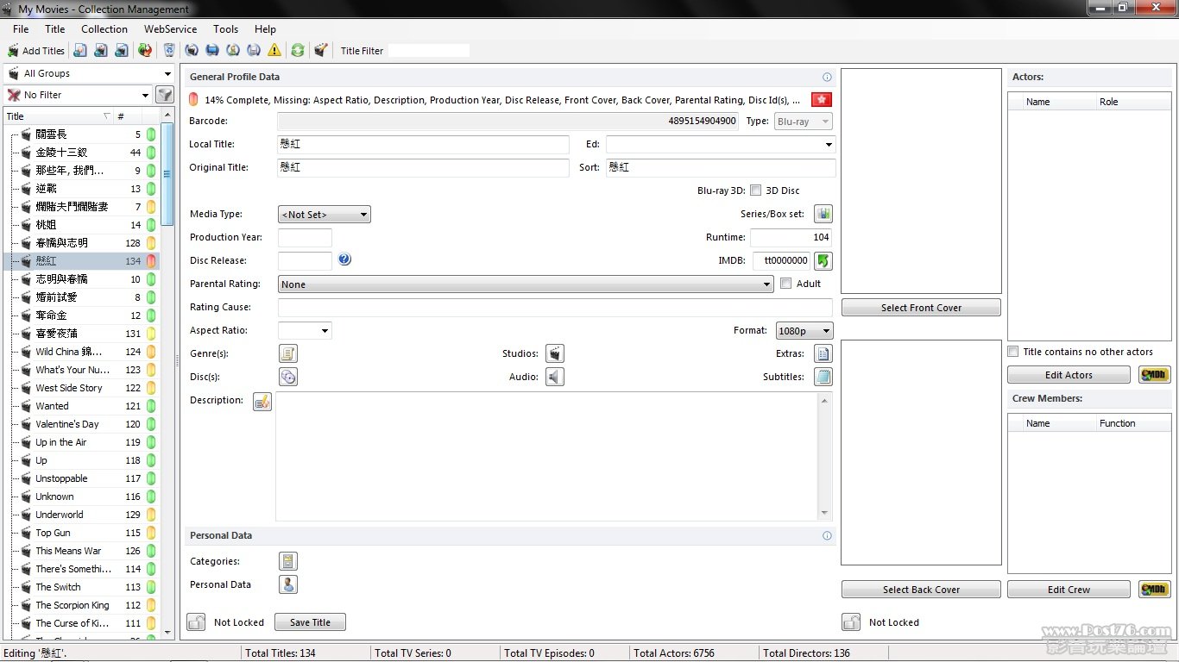
Task: Click the Select Front Cover button
Action: 921,308
